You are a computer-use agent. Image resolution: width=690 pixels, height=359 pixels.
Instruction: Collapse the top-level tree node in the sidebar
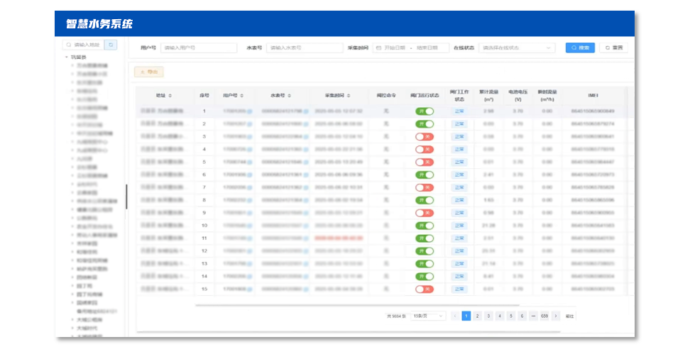tap(67, 57)
